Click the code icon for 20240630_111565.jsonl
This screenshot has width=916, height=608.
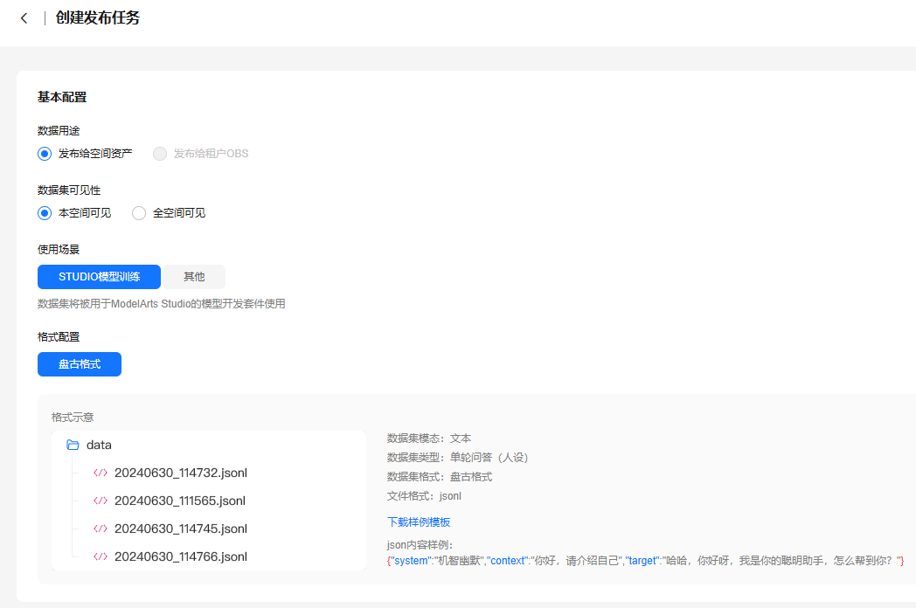pyautogui.click(x=101, y=501)
